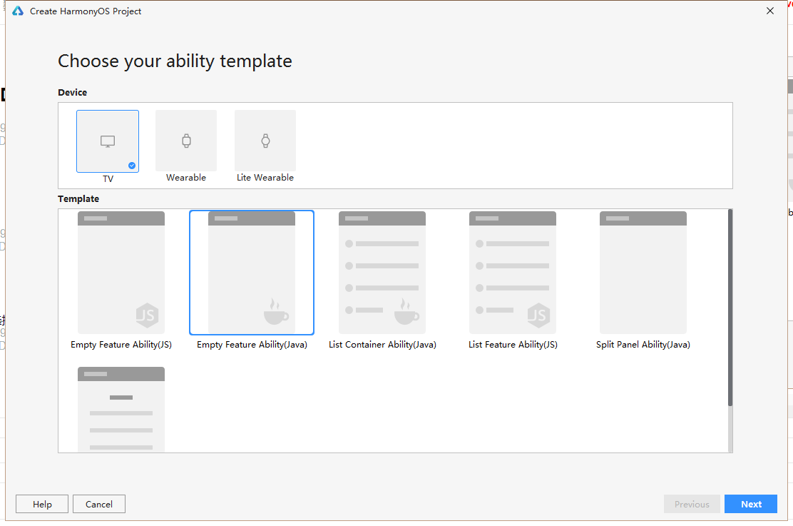Select the partially visible sixth template thumbnail
This screenshot has width=793, height=526.
point(121,409)
